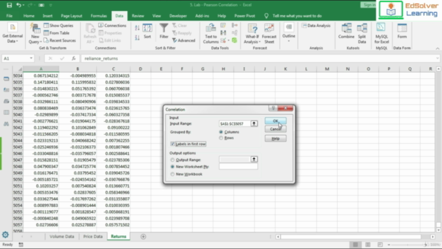Select New Workbook radio option
The width and height of the screenshot is (442, 249).
173,174
